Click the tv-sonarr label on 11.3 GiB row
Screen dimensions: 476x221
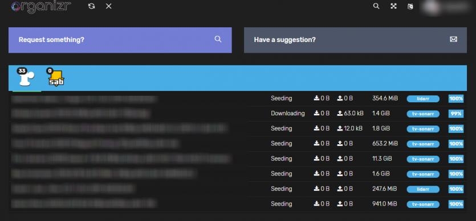(423, 159)
